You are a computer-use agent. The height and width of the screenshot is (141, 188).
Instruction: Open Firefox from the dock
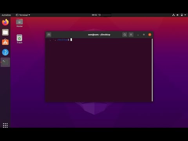5,22
